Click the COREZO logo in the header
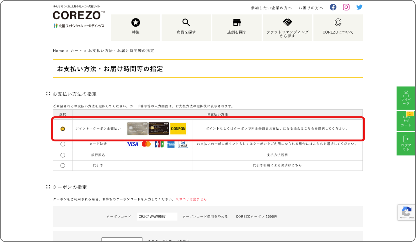Screen dimensions: 416x242 click(x=79, y=15)
